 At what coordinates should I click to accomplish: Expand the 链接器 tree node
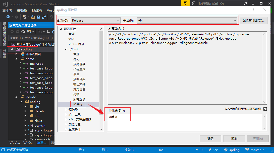click(x=66, y=109)
